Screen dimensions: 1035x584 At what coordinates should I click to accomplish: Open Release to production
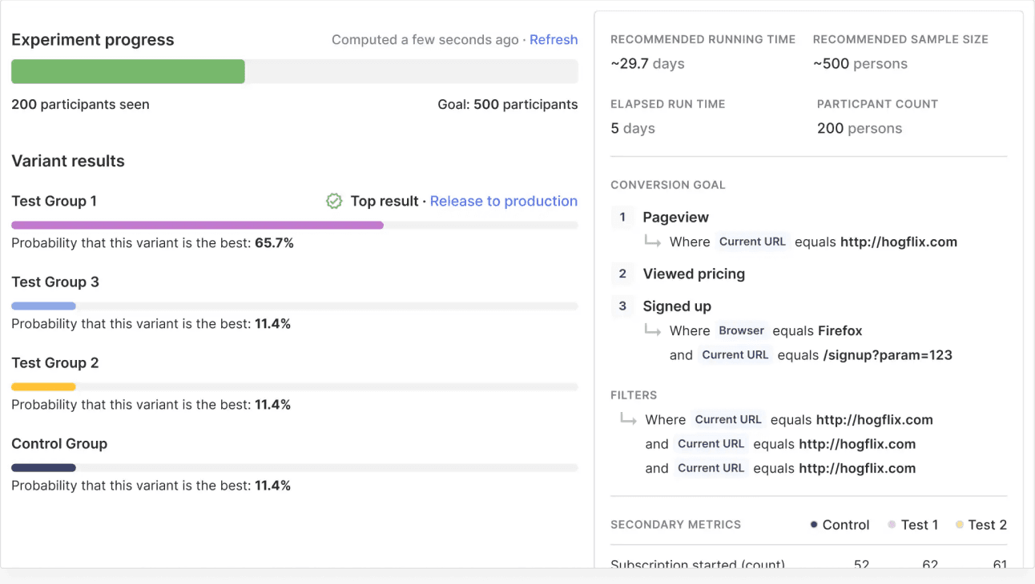tap(504, 201)
